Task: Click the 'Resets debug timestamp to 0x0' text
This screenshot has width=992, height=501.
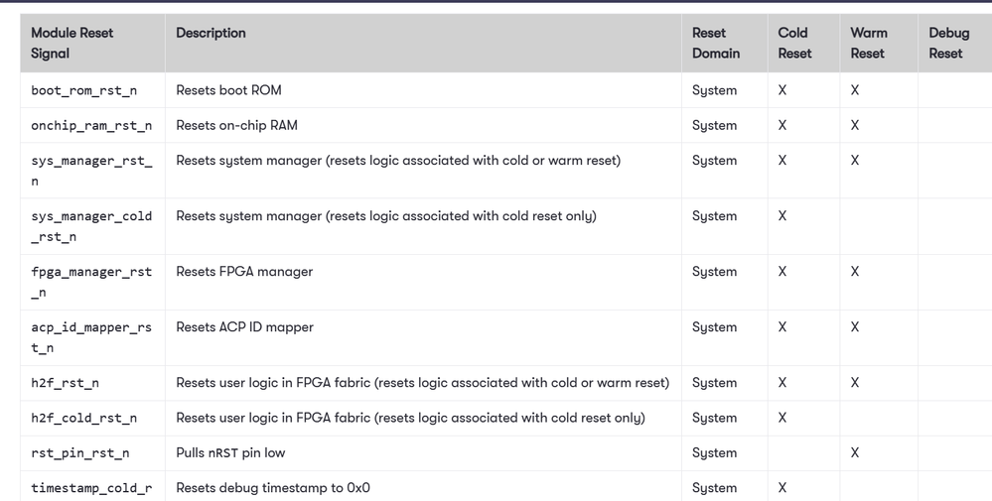Action: [273, 488]
